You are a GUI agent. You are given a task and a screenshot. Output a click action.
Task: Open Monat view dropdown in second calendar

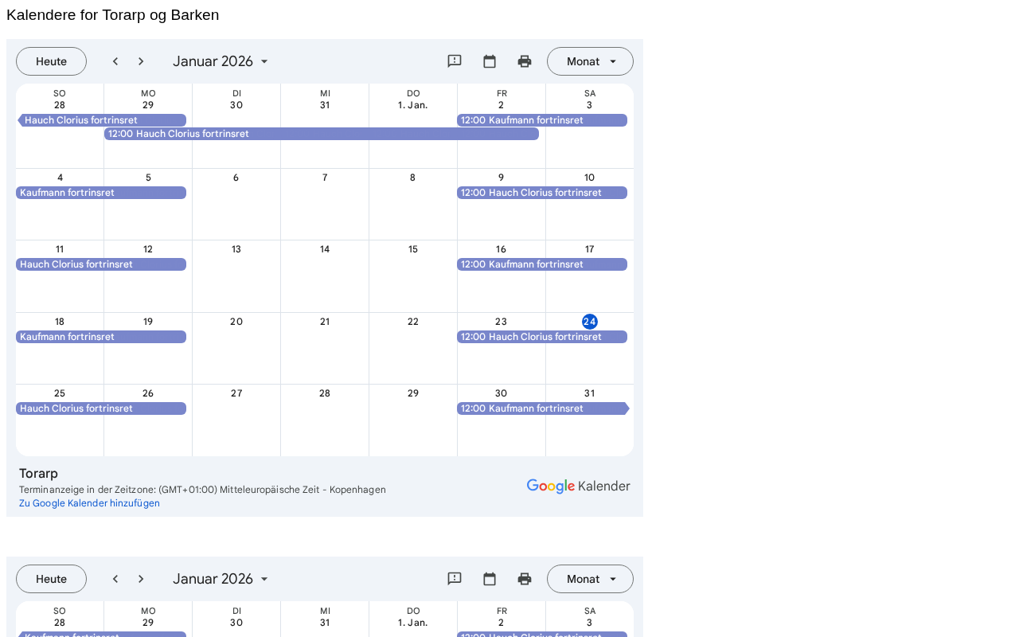(x=590, y=579)
